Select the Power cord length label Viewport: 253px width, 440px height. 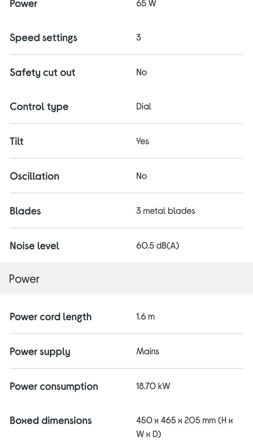pos(51,317)
